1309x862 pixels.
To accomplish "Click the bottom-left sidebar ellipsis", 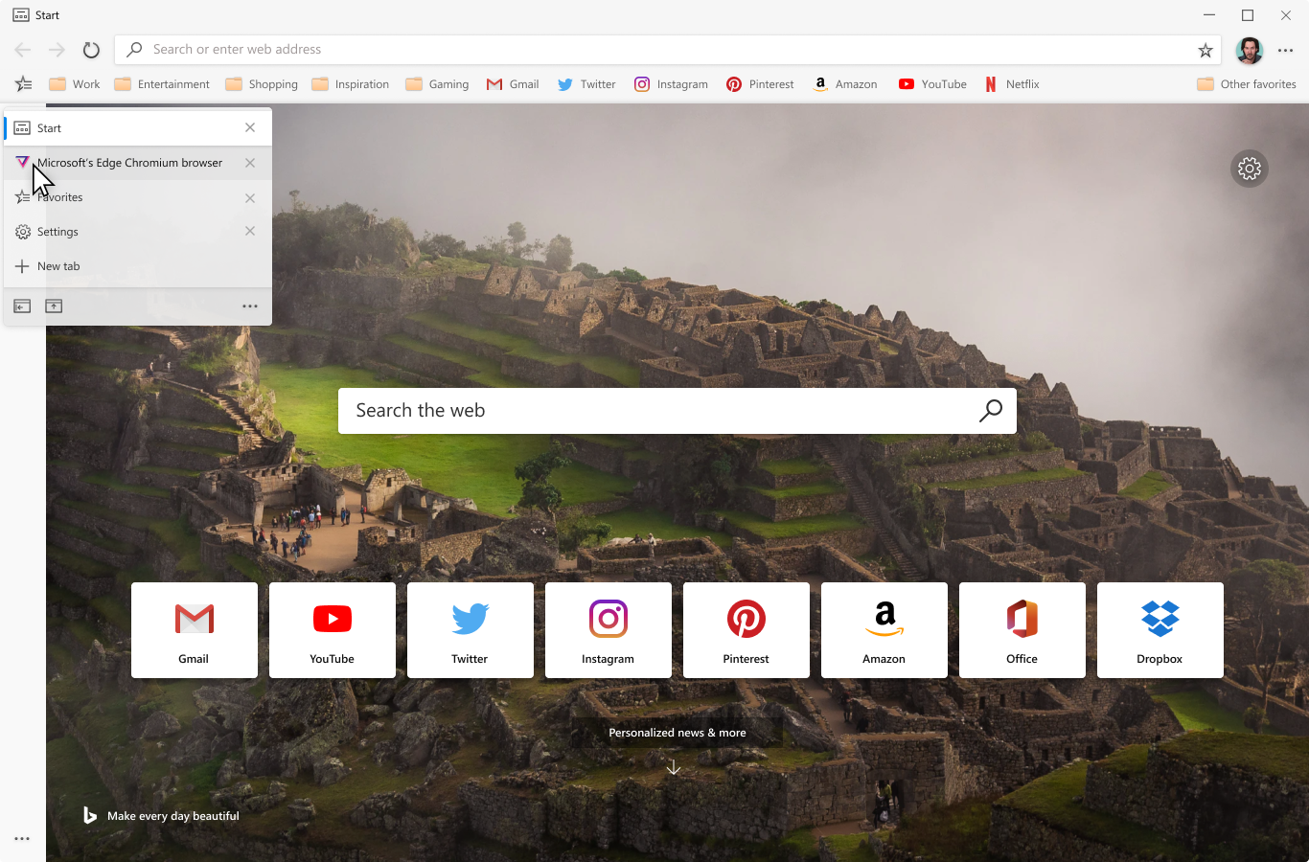I will (x=22, y=838).
